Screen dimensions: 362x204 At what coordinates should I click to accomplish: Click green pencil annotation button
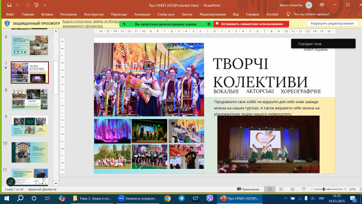[x=10, y=182]
